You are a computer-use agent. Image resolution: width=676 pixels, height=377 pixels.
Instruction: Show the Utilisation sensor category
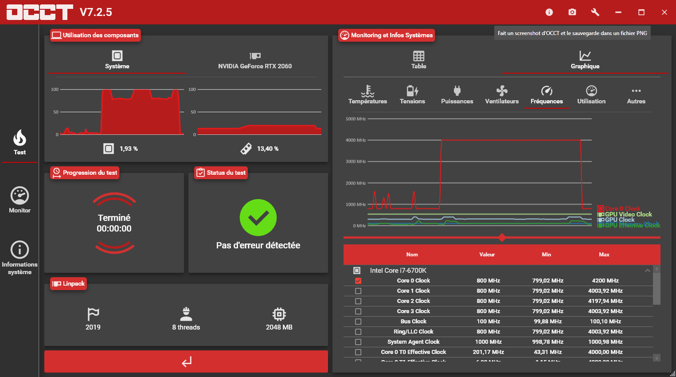[x=591, y=94]
